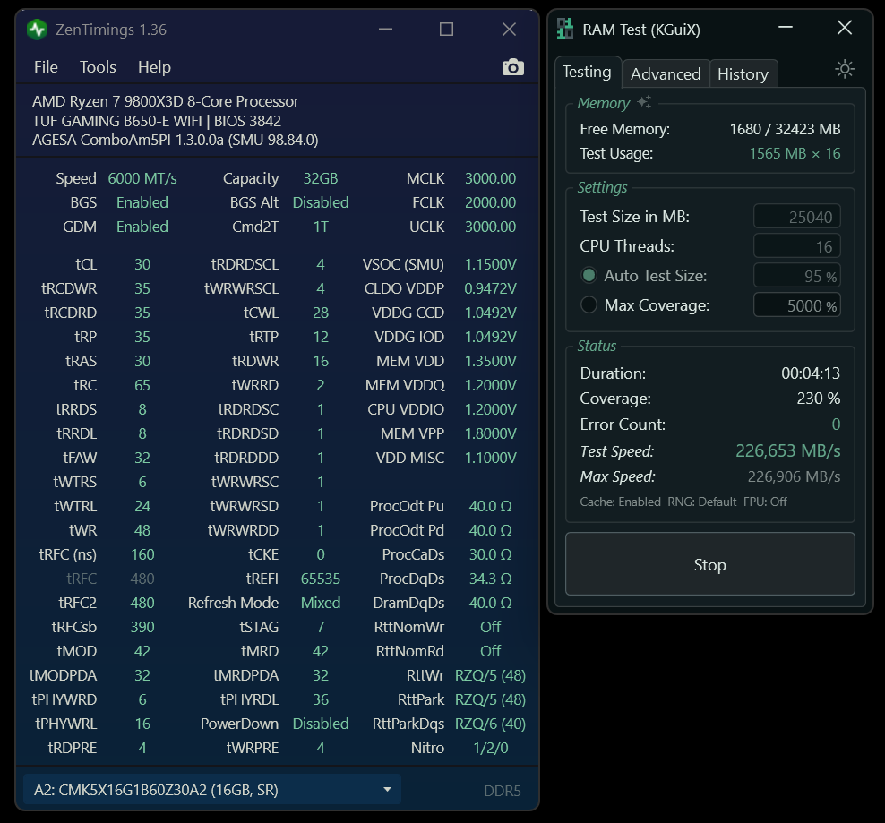
Task: Click the Max Coverage percent field
Action: tap(797, 304)
